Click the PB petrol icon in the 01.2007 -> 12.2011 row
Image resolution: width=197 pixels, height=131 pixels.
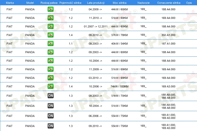(50, 26)
